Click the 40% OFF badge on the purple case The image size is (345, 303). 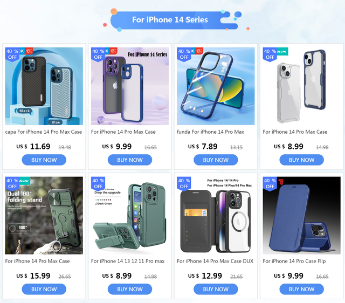[98, 54]
